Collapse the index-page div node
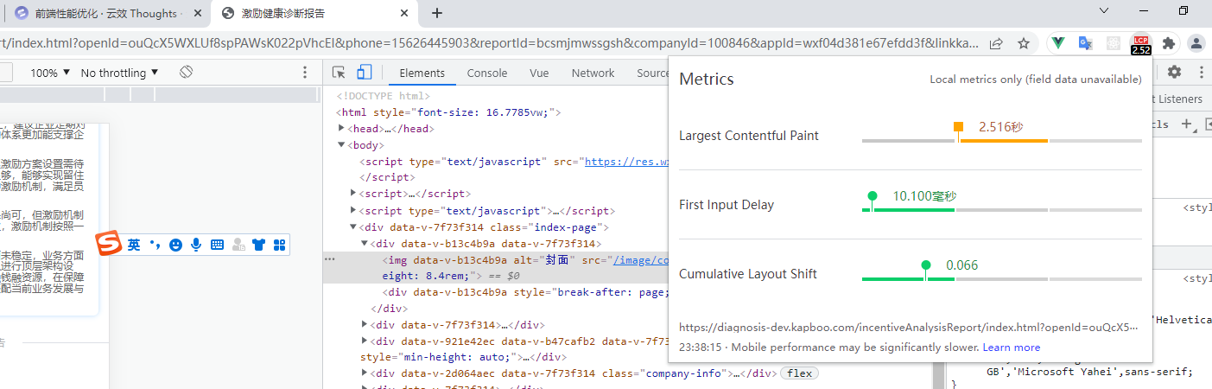This screenshot has width=1212, height=389. point(352,227)
